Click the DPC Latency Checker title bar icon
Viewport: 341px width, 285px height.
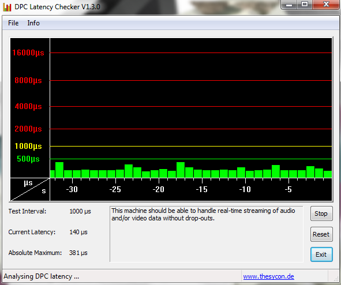(7, 7)
